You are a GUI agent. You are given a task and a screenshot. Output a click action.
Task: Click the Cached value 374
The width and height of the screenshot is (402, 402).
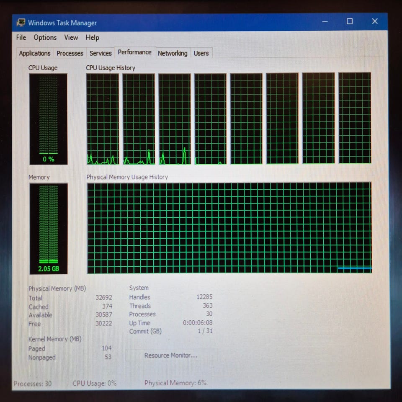107,306
